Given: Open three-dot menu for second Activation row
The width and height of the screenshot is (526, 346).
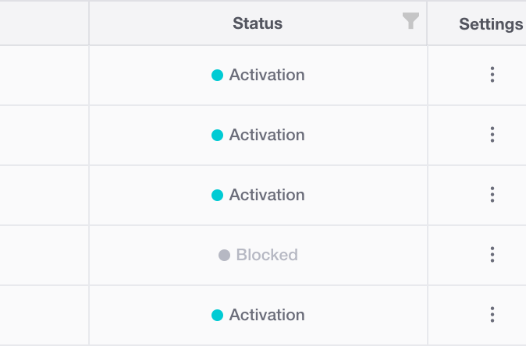Looking at the screenshot, I should pyautogui.click(x=492, y=135).
